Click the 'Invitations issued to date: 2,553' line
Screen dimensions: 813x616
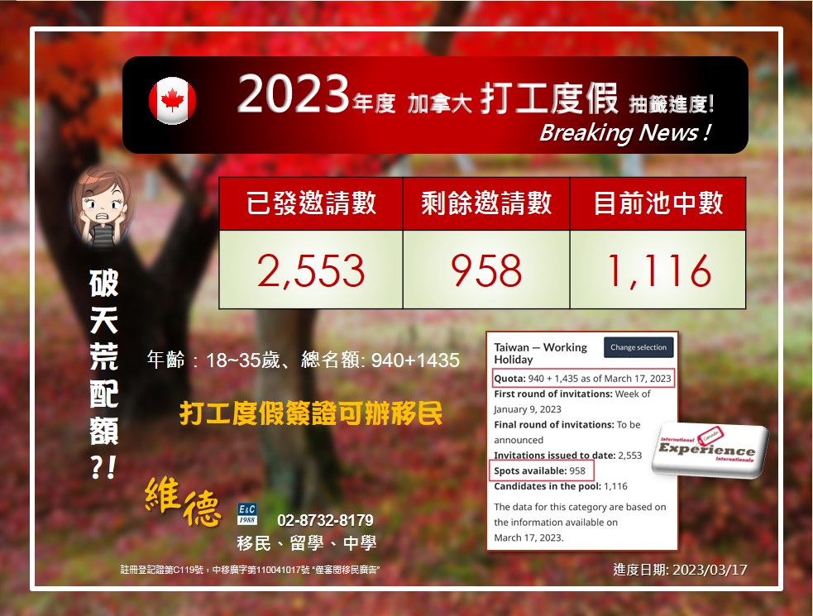point(567,456)
